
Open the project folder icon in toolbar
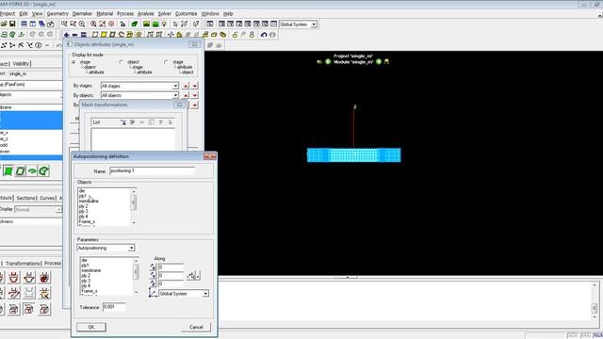(x=4, y=24)
